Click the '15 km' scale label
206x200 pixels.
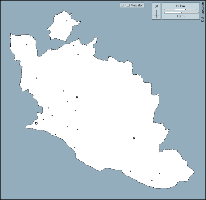pyautogui.click(x=180, y=6)
